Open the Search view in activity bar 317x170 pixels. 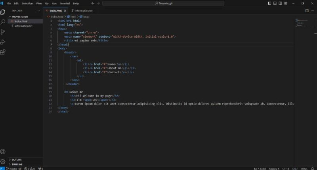point(3,22)
